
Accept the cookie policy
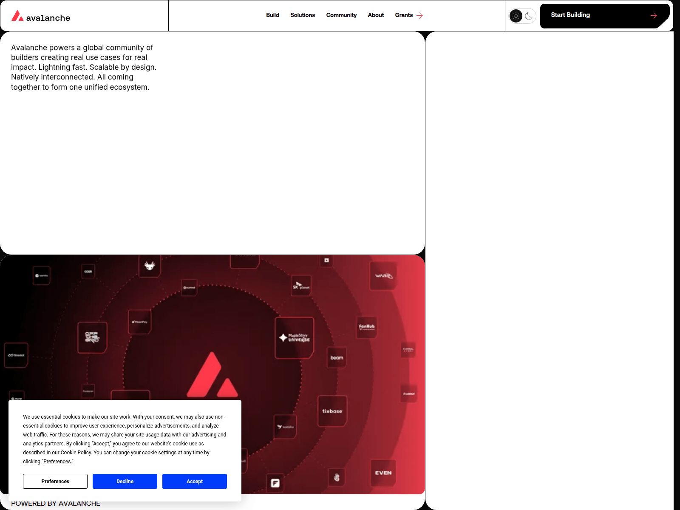click(194, 481)
